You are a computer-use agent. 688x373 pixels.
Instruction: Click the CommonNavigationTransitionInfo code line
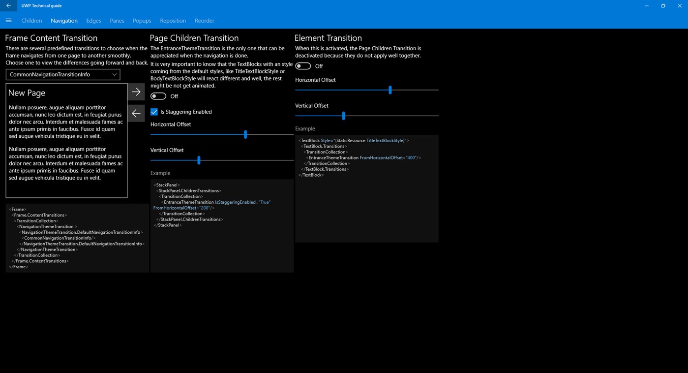tap(60, 238)
